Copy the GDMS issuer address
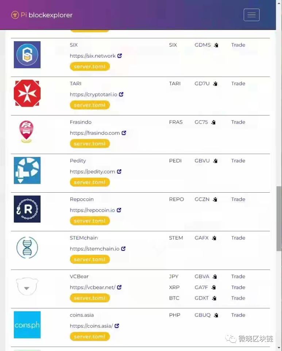The image size is (282, 351). [216, 45]
